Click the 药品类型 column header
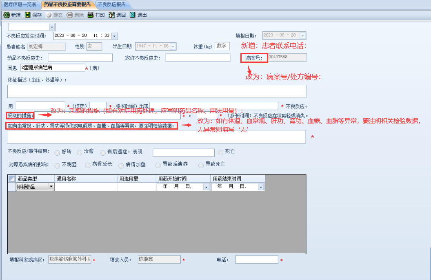The image size is (431, 280). [x=36, y=179]
